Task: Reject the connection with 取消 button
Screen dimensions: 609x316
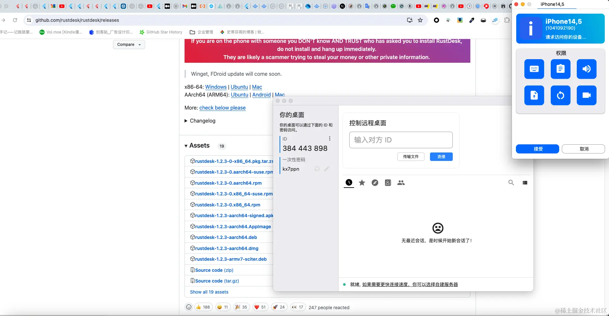Action: click(583, 149)
